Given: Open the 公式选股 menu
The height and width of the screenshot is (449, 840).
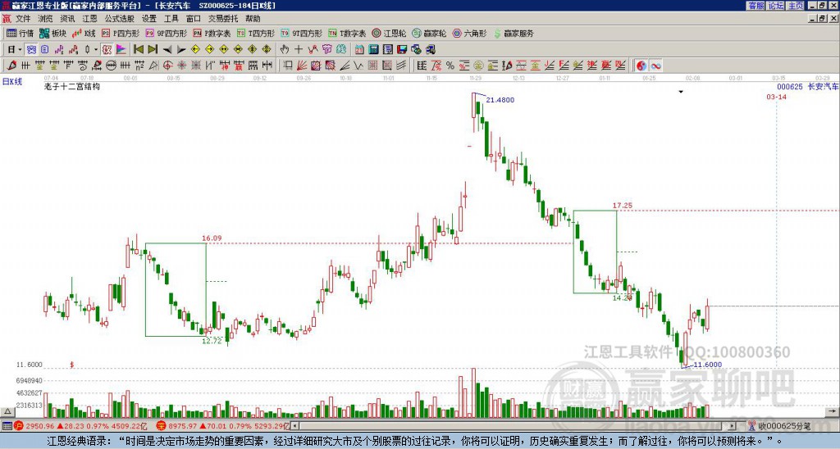Looking at the screenshot, I should 120,19.
